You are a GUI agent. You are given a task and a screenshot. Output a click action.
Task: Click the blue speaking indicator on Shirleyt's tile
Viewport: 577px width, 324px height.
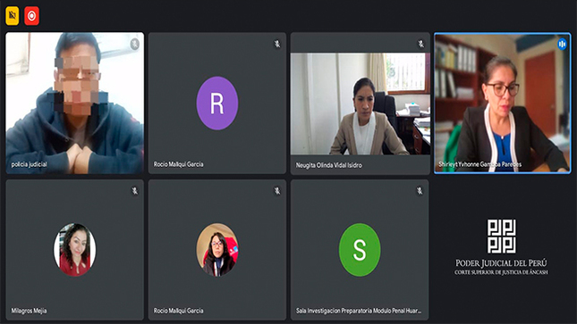point(562,44)
